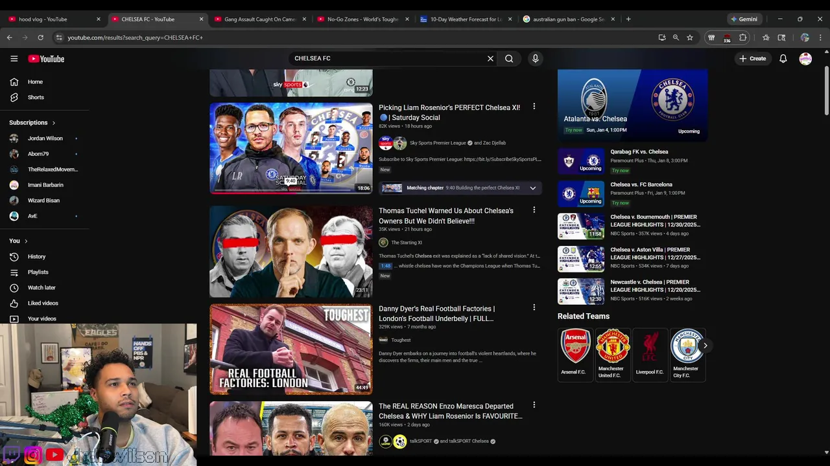This screenshot has height=466, width=830.
Task: Open Chrome three-dot menu
Action: point(820,38)
